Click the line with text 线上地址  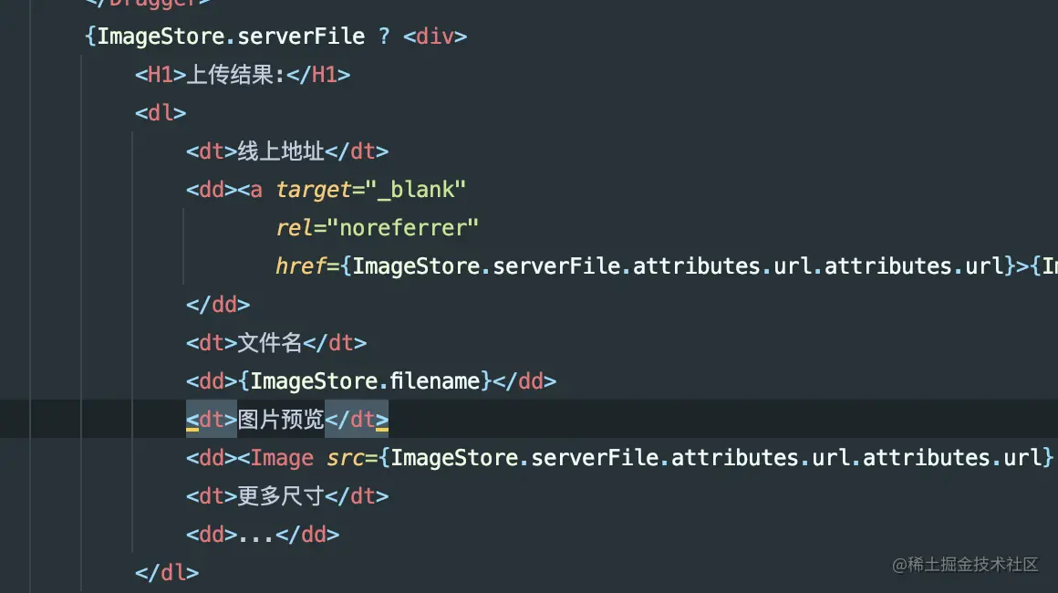pyautogui.click(x=287, y=151)
